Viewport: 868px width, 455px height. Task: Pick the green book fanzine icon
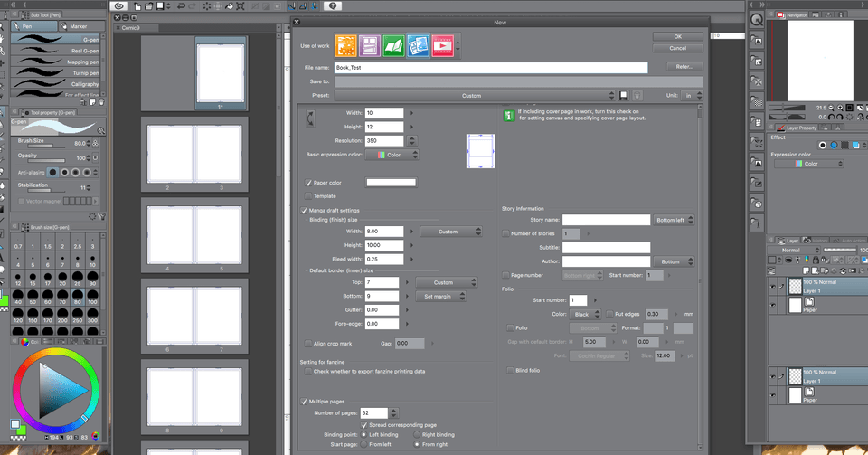pyautogui.click(x=393, y=44)
